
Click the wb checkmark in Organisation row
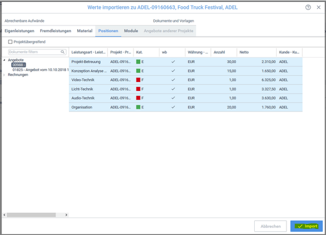pos(173,107)
